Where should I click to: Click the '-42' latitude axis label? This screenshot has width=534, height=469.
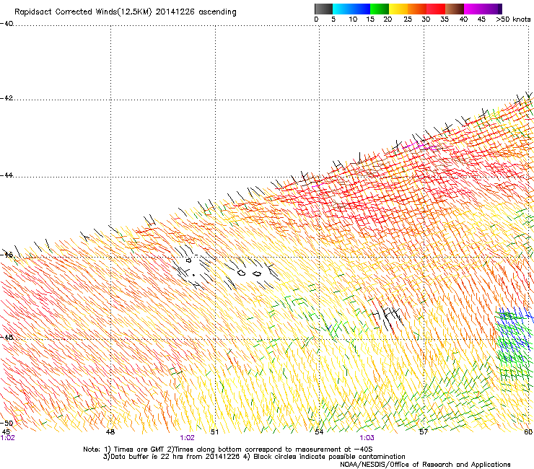click(6, 98)
